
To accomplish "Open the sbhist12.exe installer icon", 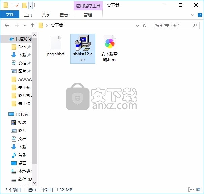I will click(x=83, y=43).
